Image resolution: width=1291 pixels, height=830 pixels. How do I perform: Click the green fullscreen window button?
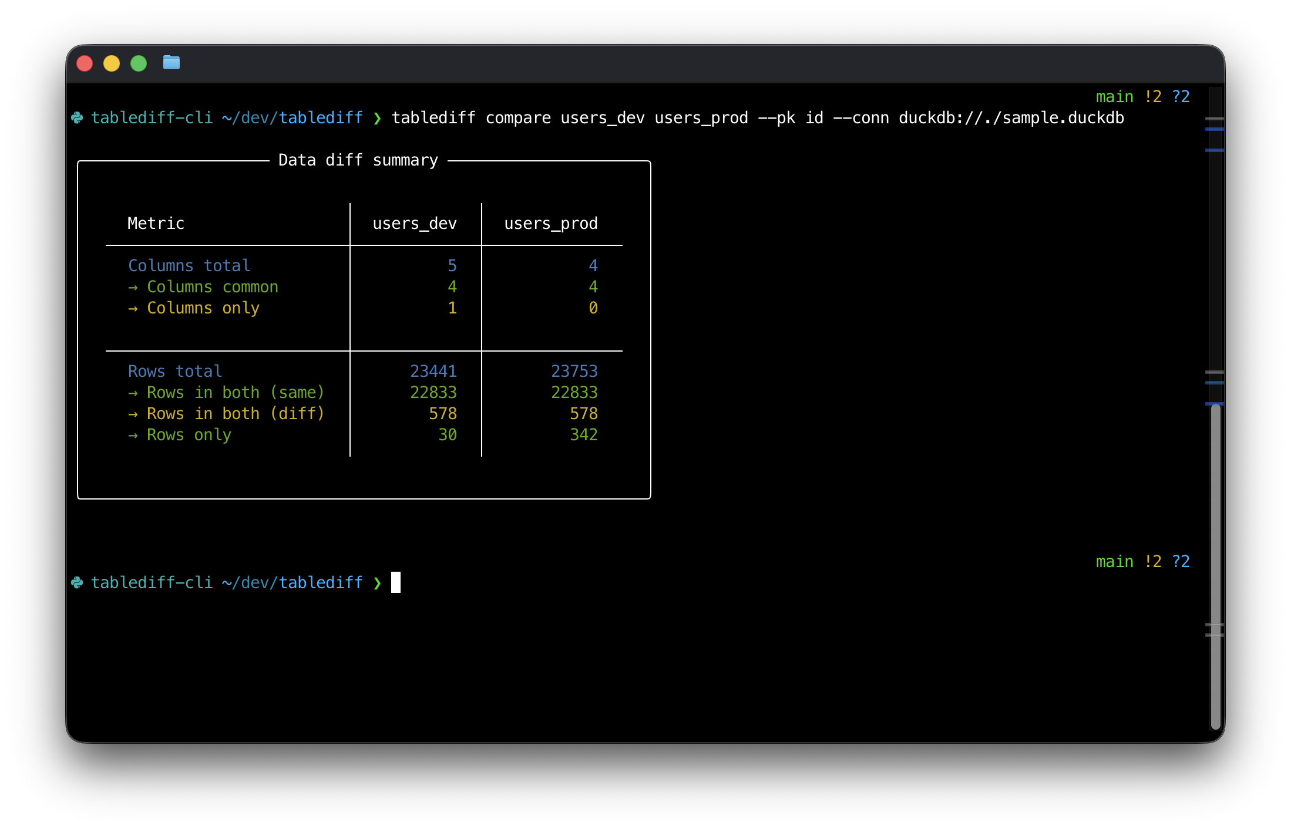139,63
